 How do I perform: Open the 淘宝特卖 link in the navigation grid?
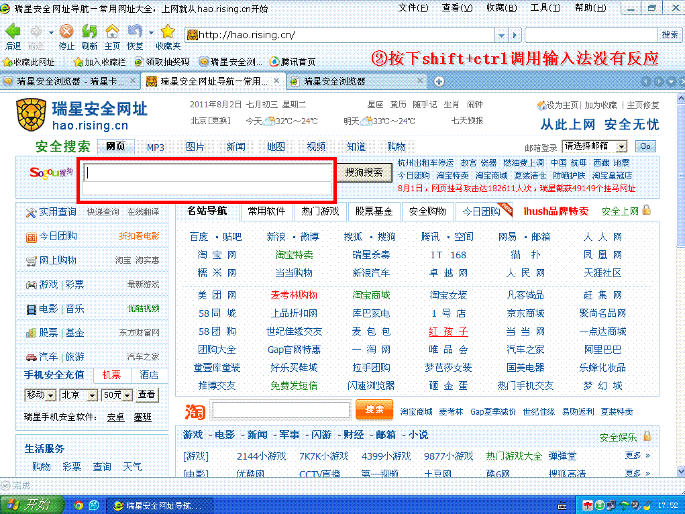tap(294, 255)
